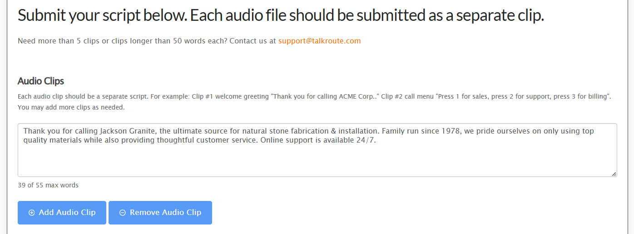Click the "Submit your script below" main heading
634x234 pixels.
coord(280,16)
